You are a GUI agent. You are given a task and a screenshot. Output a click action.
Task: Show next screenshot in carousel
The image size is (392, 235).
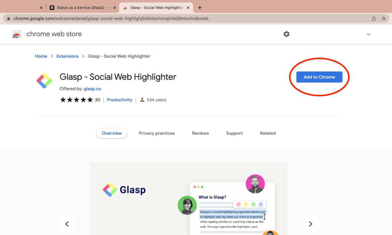[x=311, y=224]
